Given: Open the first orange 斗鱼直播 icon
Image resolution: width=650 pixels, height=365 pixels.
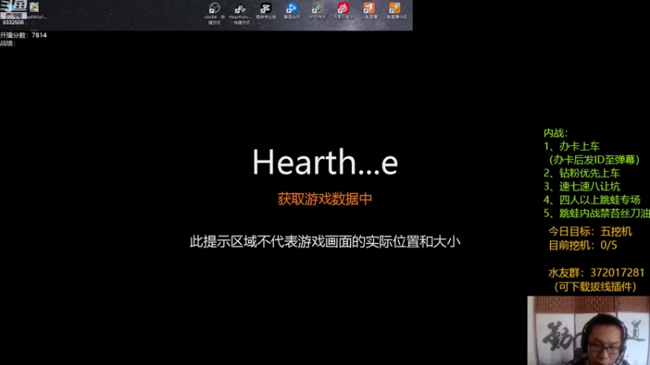Looking at the screenshot, I should coord(369,11).
